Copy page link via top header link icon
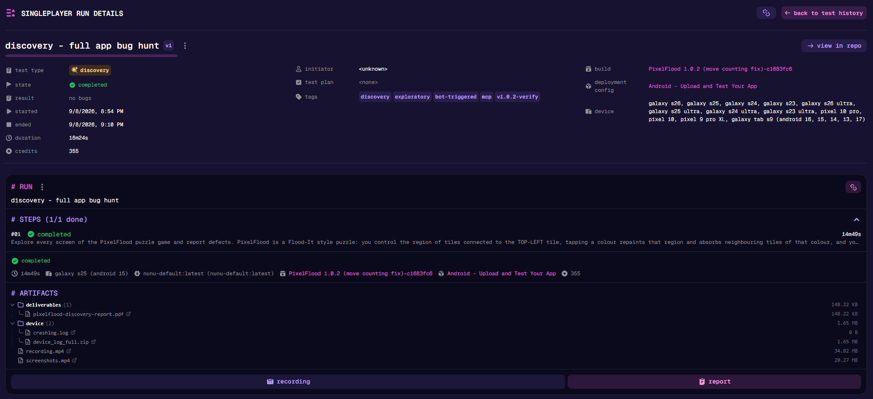873x399 pixels. tap(766, 13)
